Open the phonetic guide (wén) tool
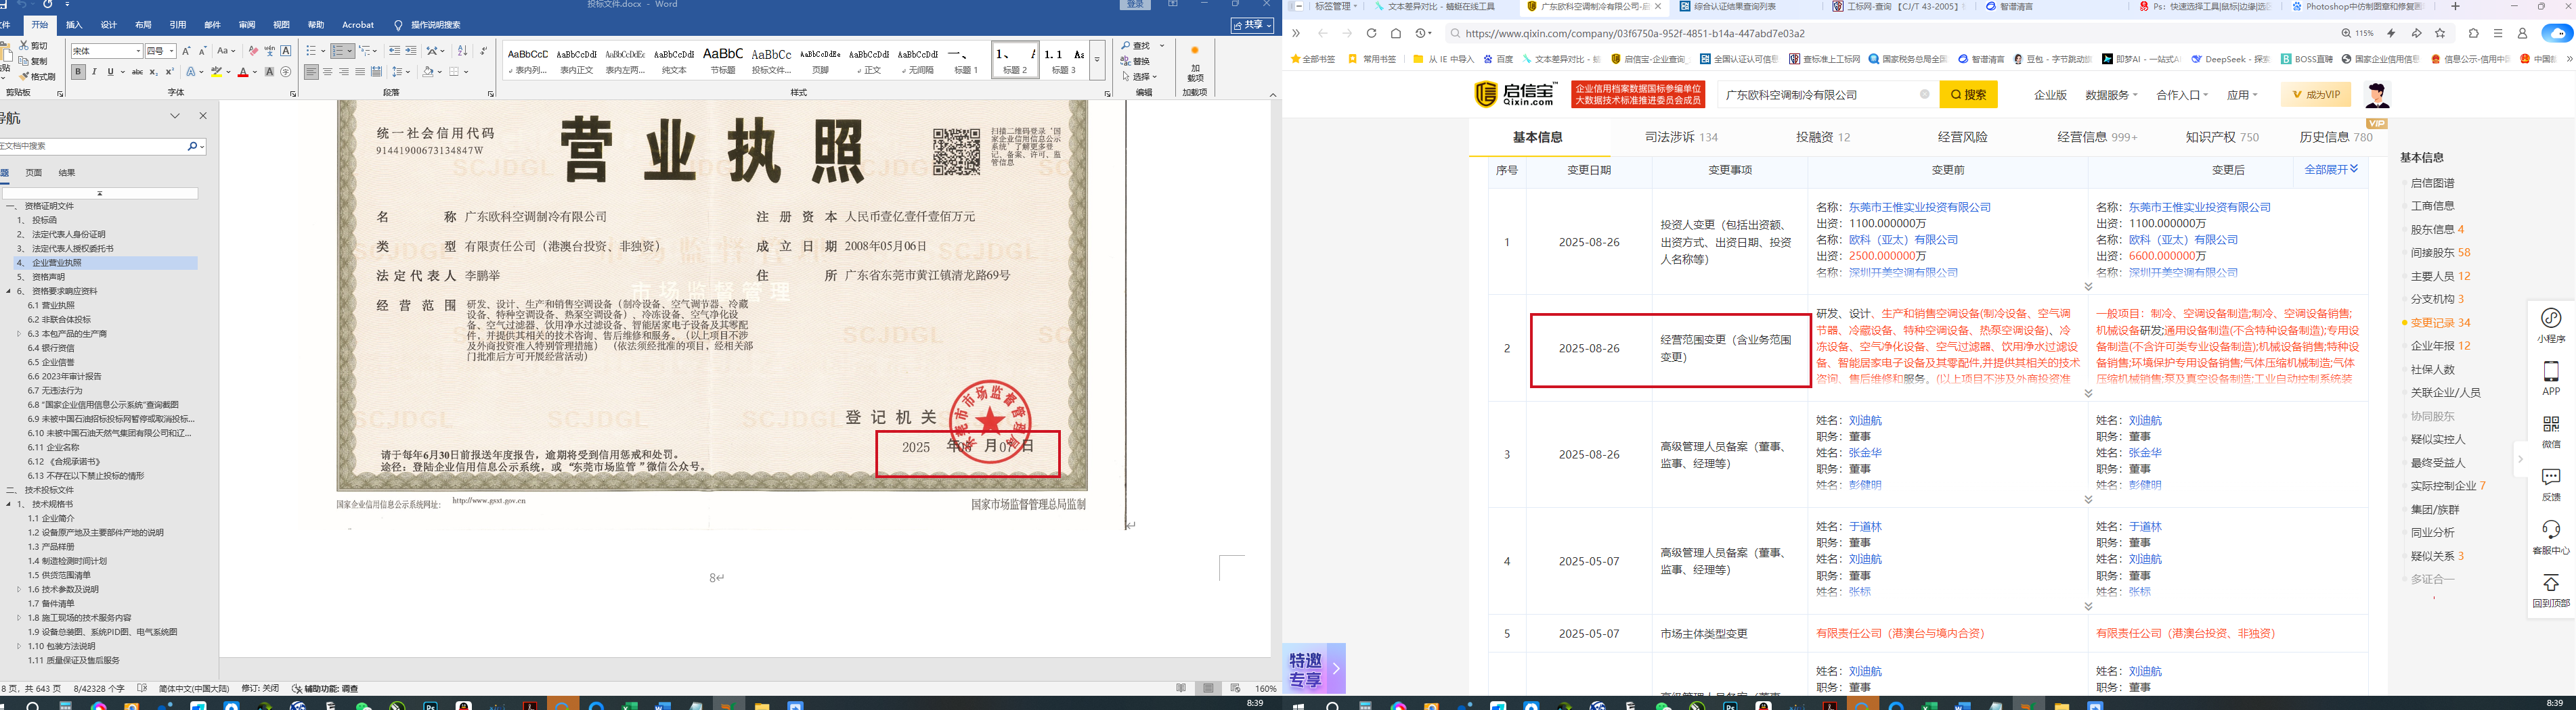The width and height of the screenshot is (2576, 710). click(x=269, y=51)
